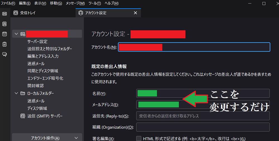
Task: Close the アカウント設定 tab
Action: pyautogui.click(x=135, y=13)
